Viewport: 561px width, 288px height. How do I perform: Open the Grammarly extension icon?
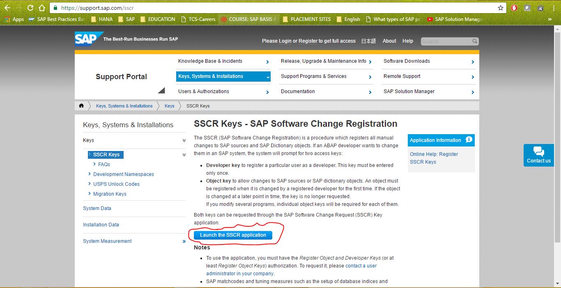coord(527,7)
